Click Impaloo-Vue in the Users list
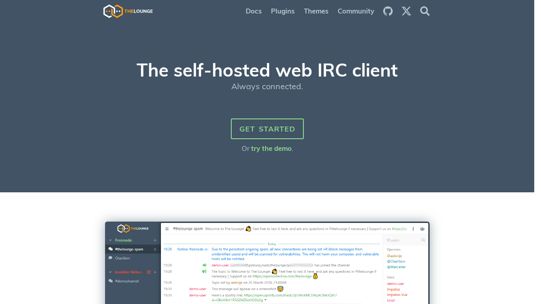 coord(397,295)
